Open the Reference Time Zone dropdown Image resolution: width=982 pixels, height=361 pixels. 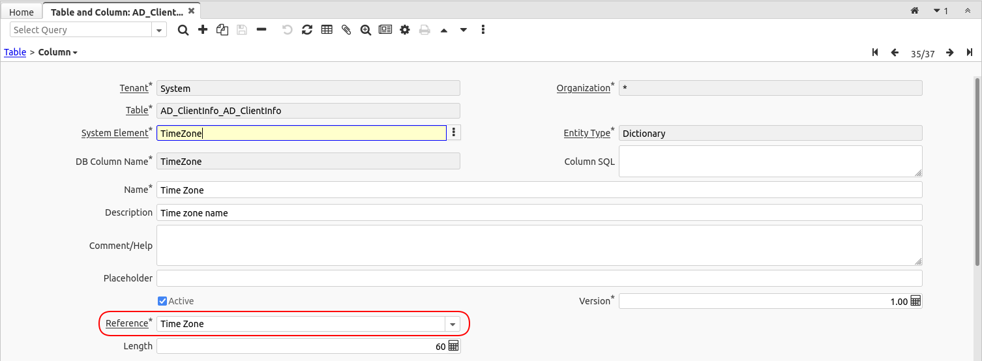click(453, 324)
